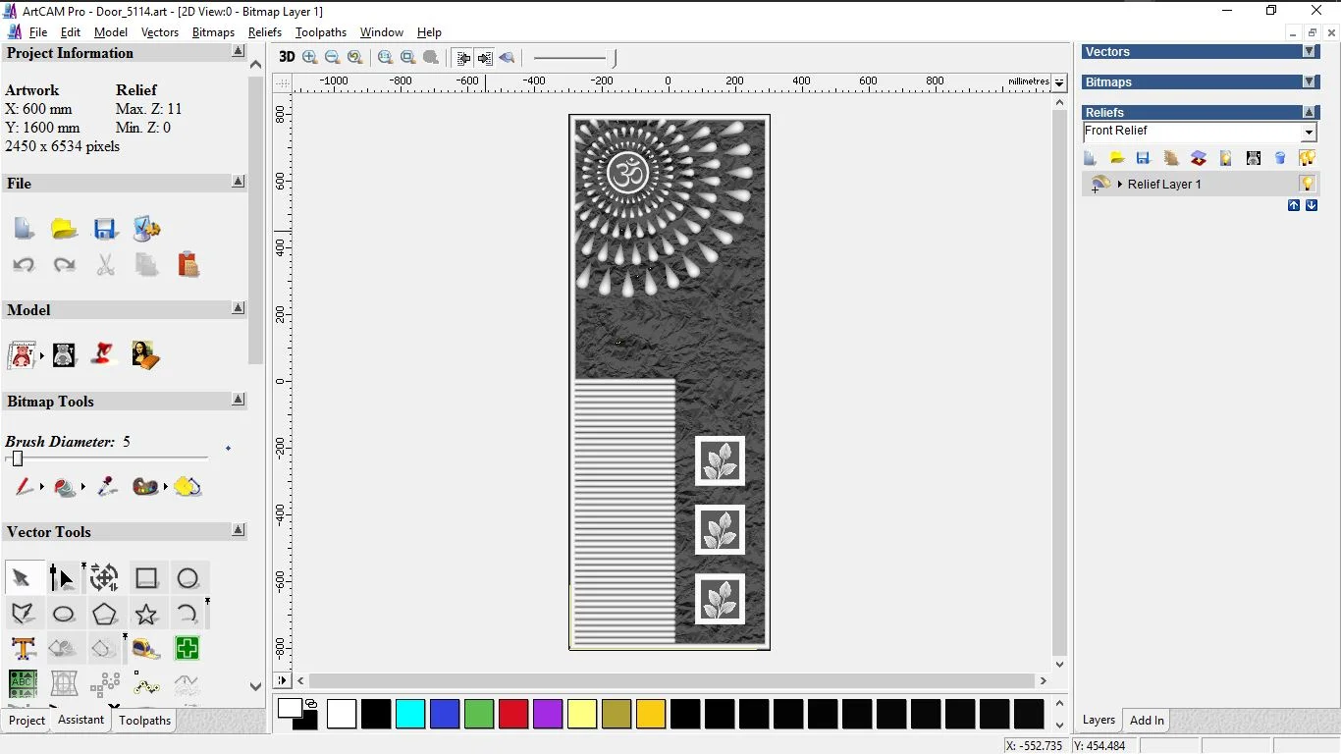
Task: Click the Save icon in File section
Action: pyautogui.click(x=105, y=229)
